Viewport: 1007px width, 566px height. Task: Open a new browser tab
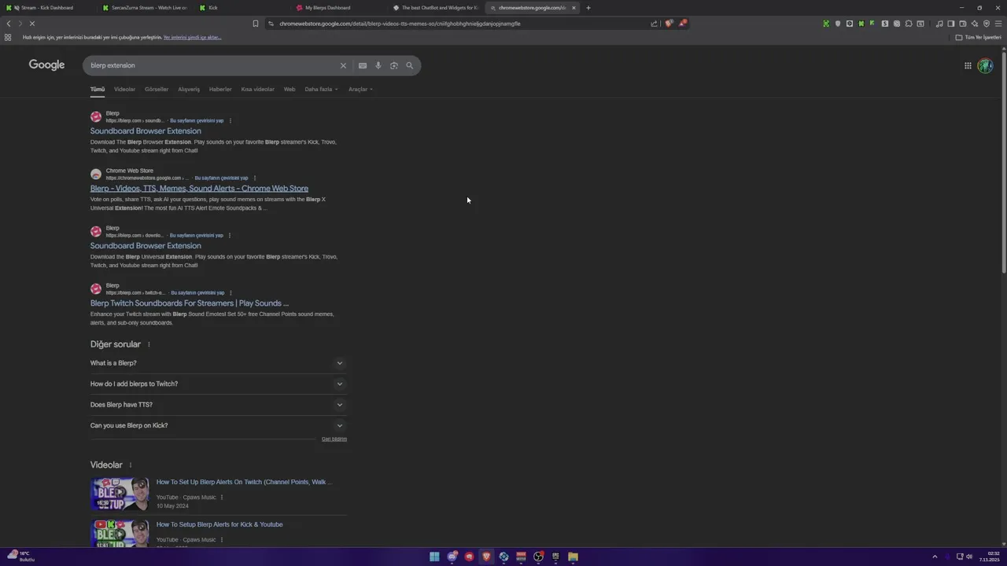pos(588,8)
